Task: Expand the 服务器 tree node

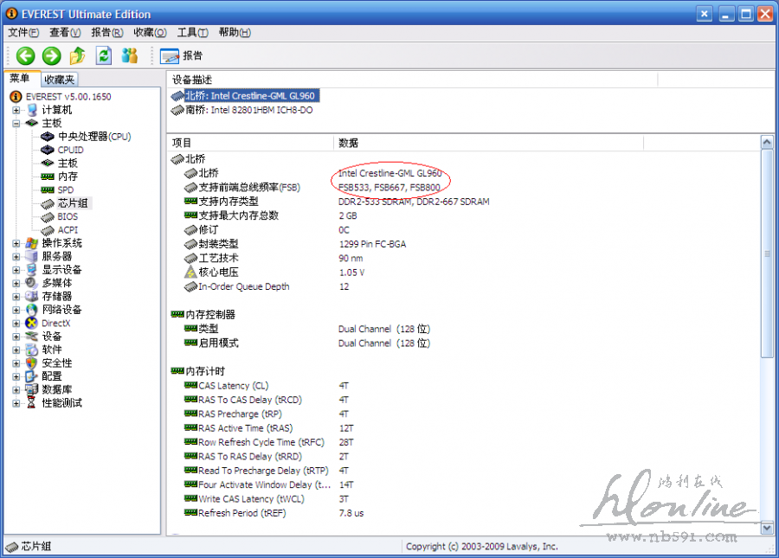Action: 16,257
